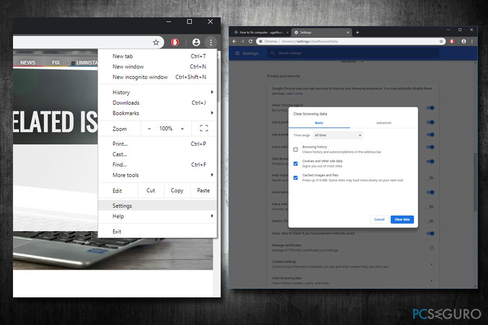Expand the Clear browsing data row arrow
Image resolution: width=488 pixels, height=325 pixels.
pyautogui.click(x=432, y=281)
